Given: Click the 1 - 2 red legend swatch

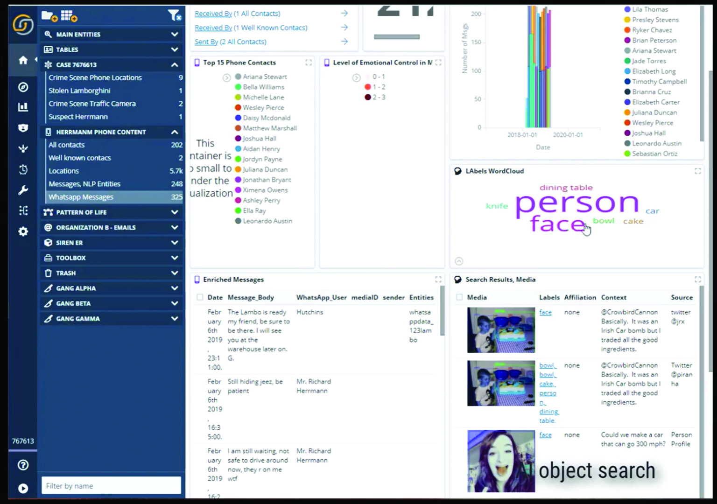Looking at the screenshot, I should [367, 87].
